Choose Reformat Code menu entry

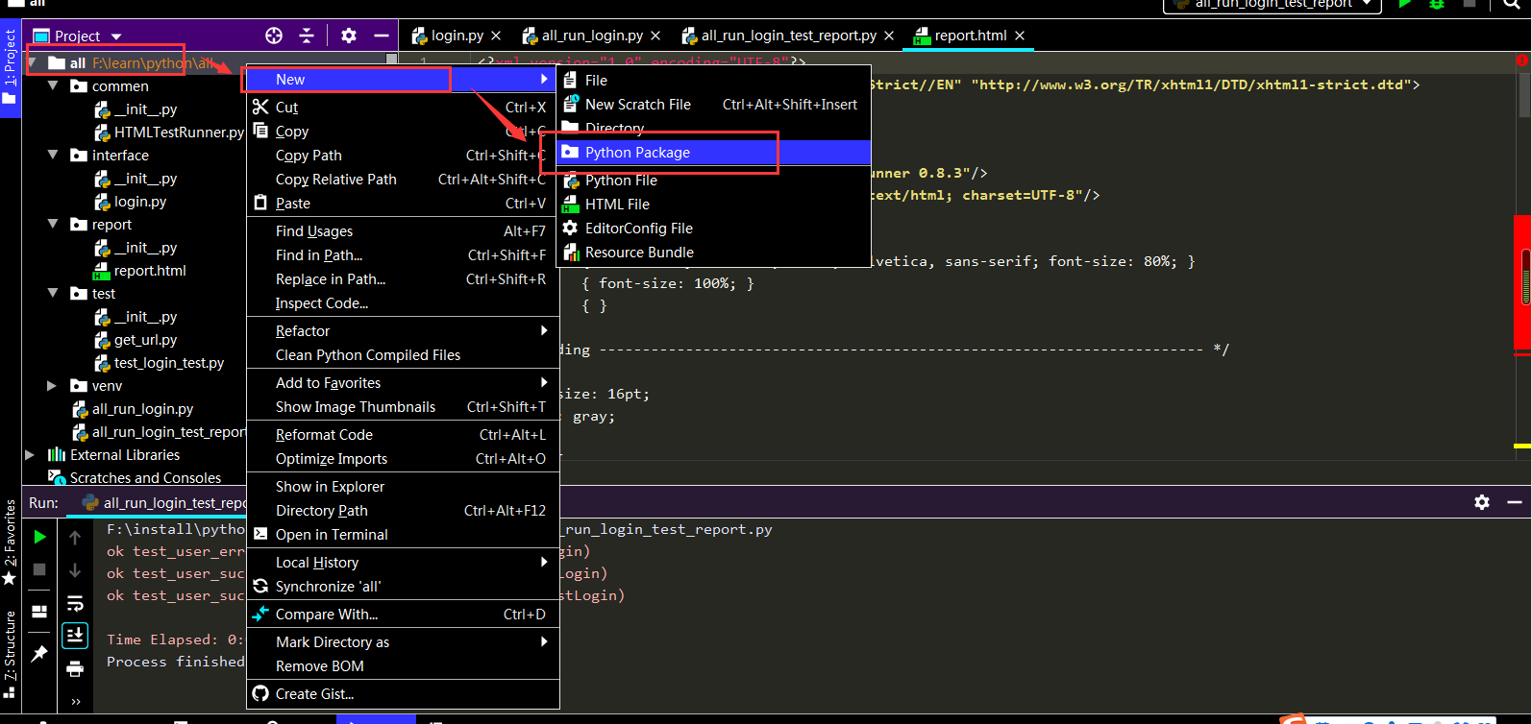[403, 435]
